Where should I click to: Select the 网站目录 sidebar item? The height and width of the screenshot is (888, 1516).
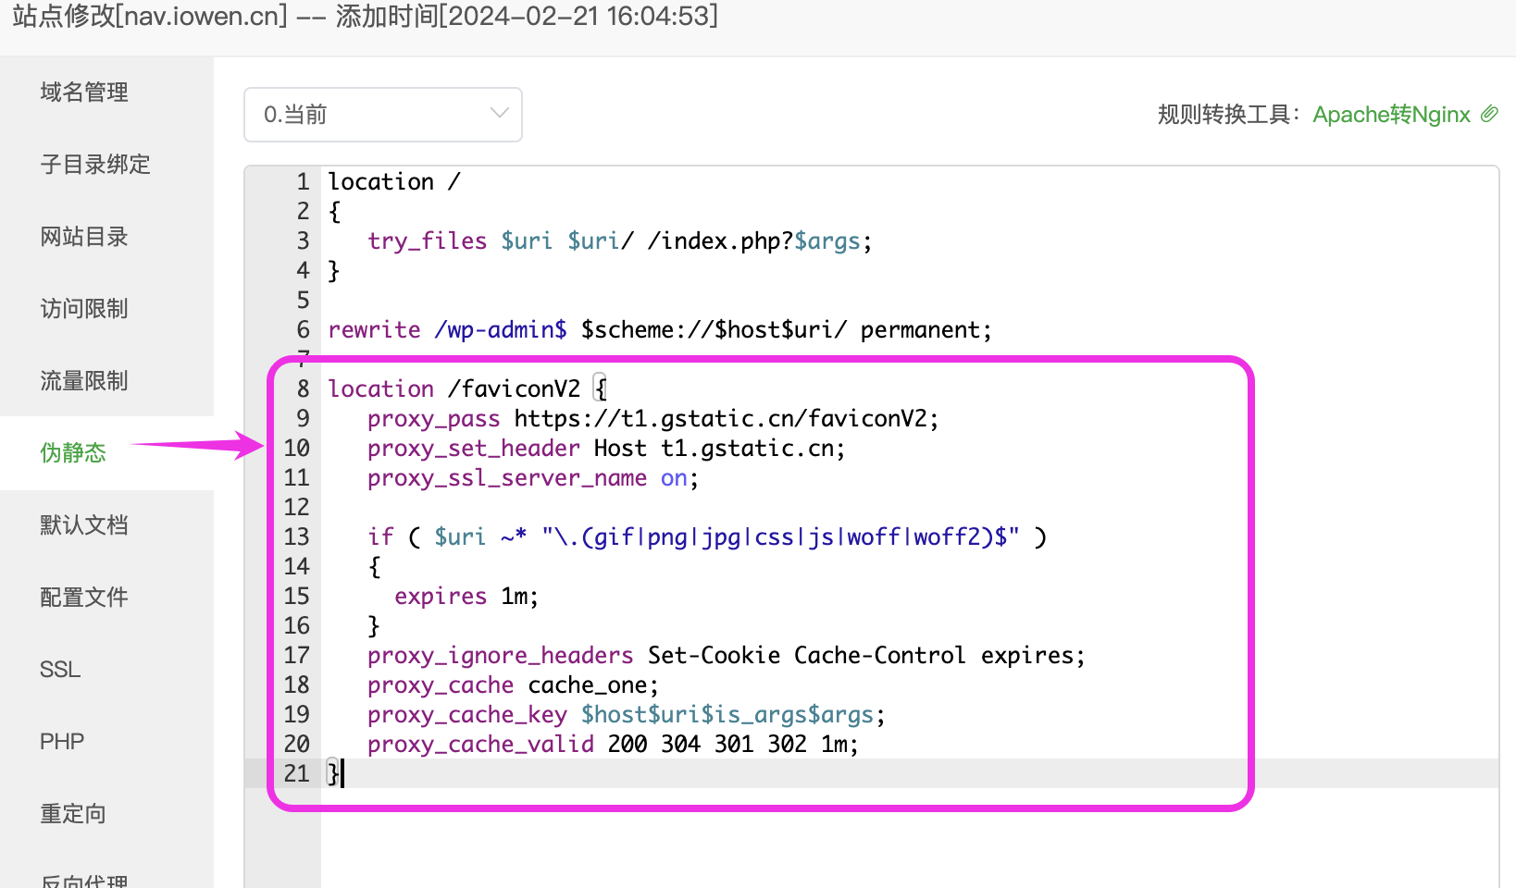tap(84, 237)
